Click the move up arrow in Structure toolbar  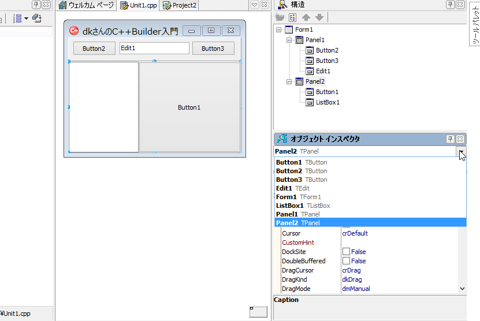306,17
